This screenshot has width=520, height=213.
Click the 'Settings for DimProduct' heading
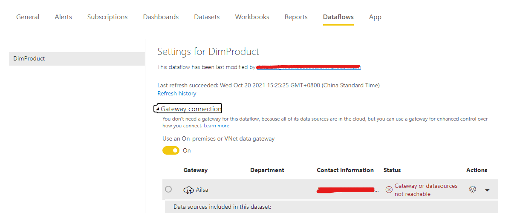[208, 52]
